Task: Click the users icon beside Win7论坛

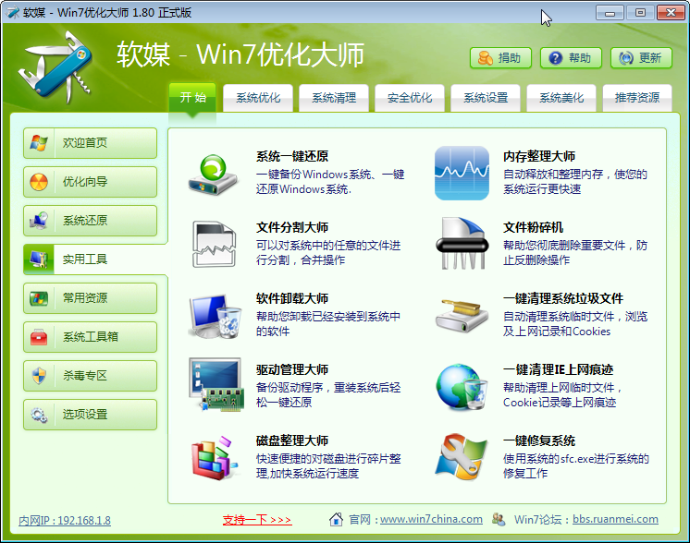Action: [499, 519]
